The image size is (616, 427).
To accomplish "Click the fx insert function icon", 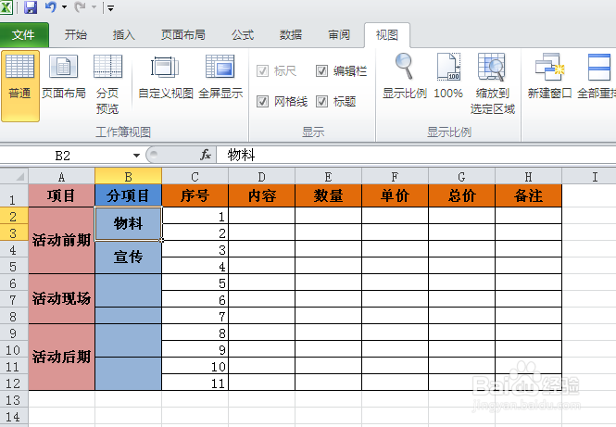I will click(x=206, y=155).
